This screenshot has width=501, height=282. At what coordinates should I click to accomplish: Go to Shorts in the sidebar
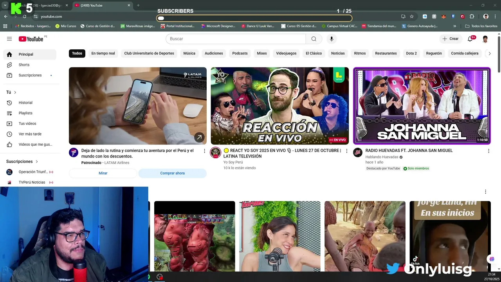tap(30, 65)
